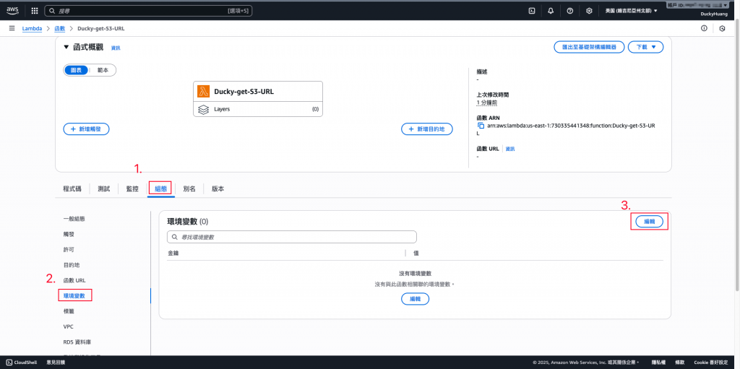The height and width of the screenshot is (369, 740).
Task: Open 意見回饋 in the footer
Action: tap(56, 363)
